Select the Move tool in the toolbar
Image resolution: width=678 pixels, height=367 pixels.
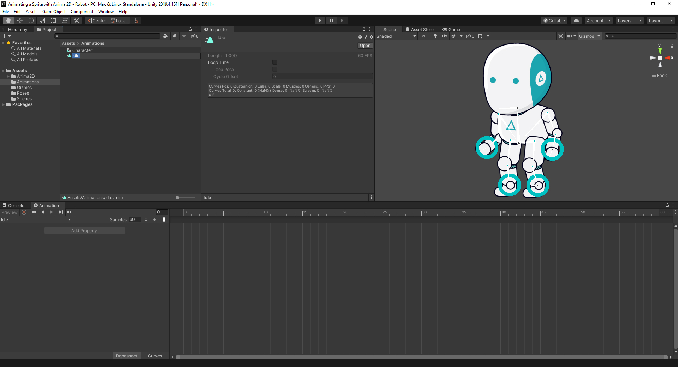tap(20, 20)
